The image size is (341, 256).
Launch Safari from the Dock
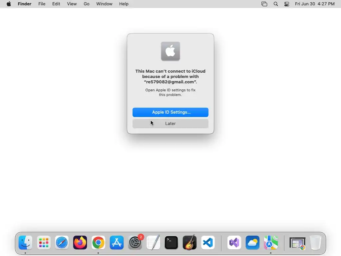pyautogui.click(x=62, y=243)
